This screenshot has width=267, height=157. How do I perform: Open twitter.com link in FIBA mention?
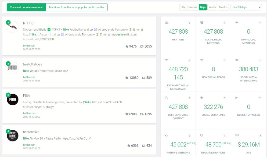29,113
